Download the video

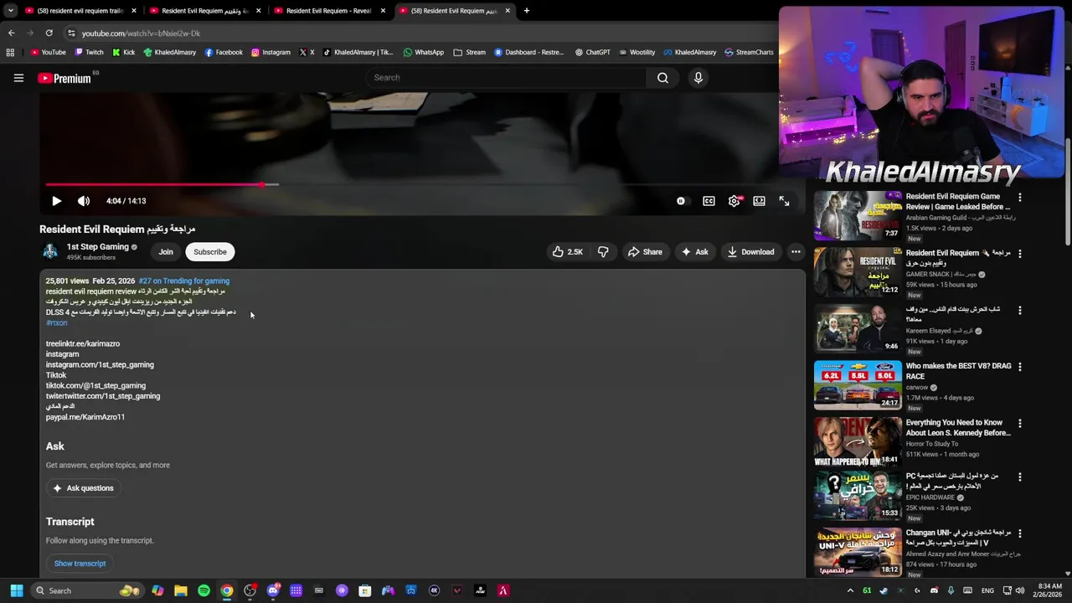pos(750,252)
